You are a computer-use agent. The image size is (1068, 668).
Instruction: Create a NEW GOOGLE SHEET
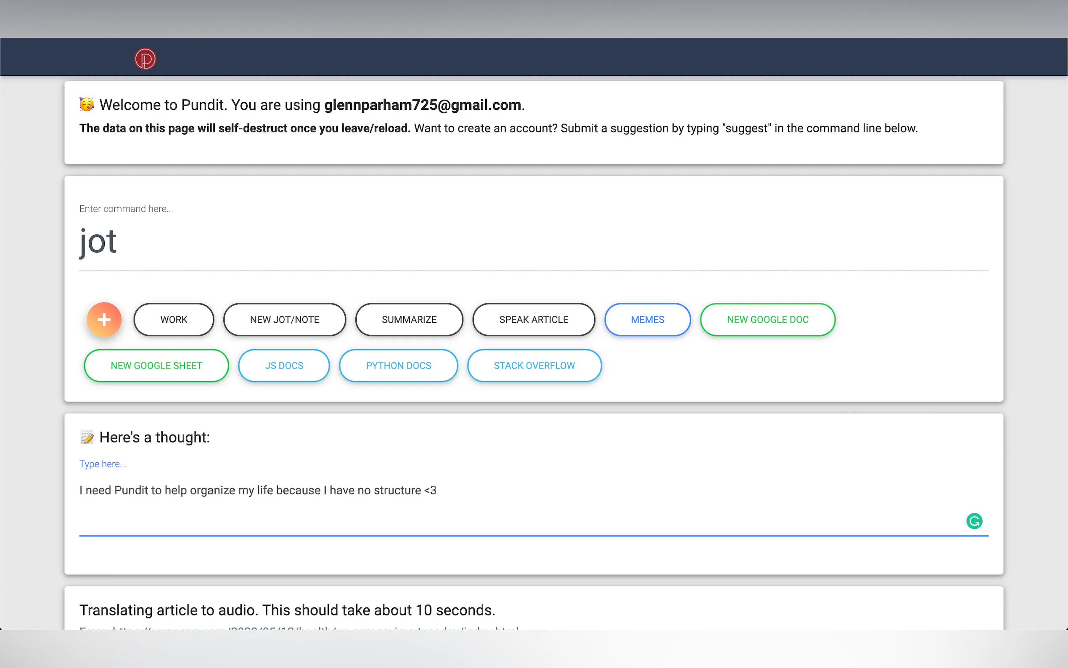pyautogui.click(x=156, y=366)
